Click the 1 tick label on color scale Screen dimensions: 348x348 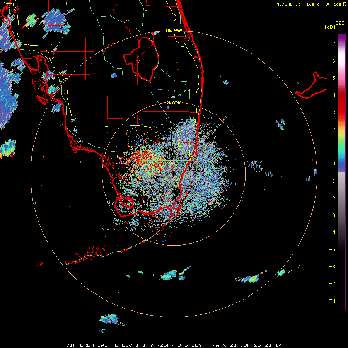tap(334, 147)
